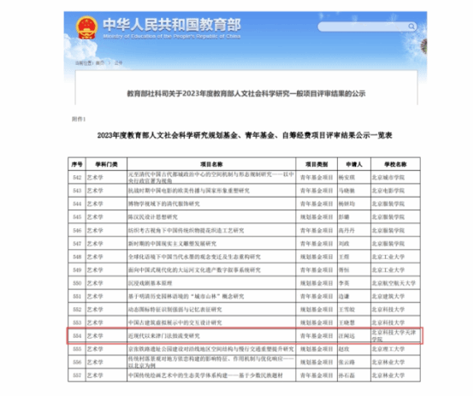Click 中国古建筑虚拟展示中的交互设计研究 project

click(x=175, y=322)
